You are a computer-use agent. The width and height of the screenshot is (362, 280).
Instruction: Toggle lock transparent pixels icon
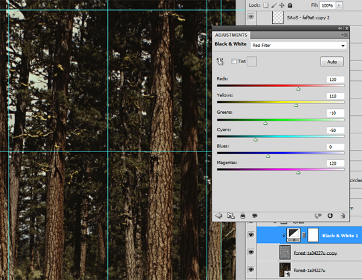(266, 5)
